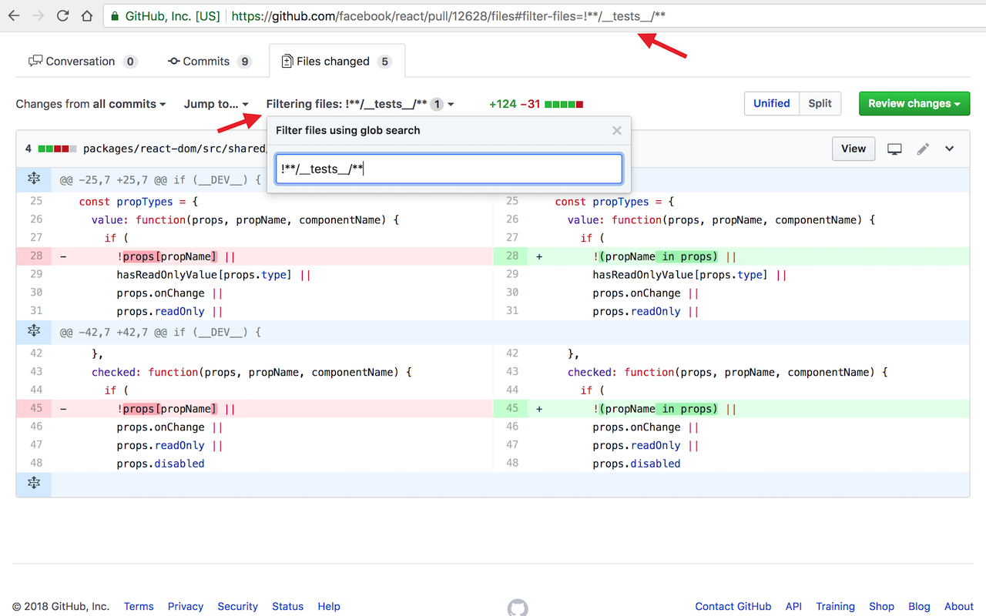Click the Commits count badge 9
Image resolution: width=986 pixels, height=616 pixels.
tap(244, 62)
